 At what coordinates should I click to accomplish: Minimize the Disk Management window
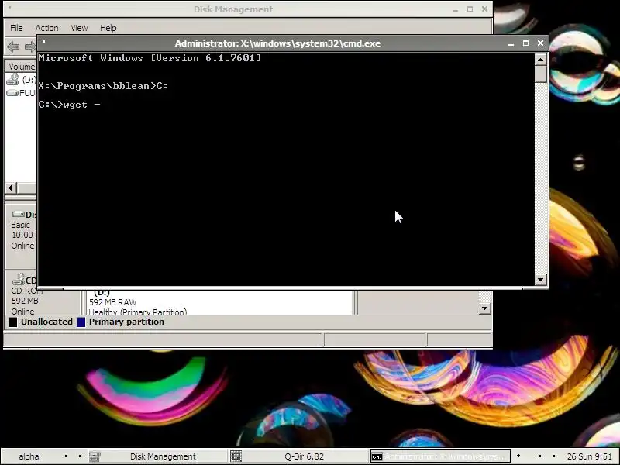pyautogui.click(x=455, y=9)
